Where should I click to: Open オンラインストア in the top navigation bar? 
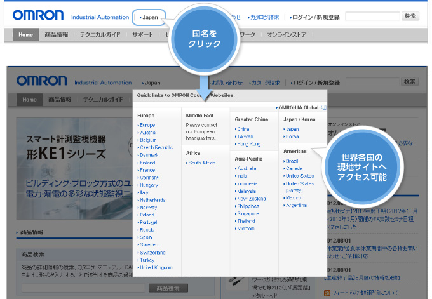[287, 35]
